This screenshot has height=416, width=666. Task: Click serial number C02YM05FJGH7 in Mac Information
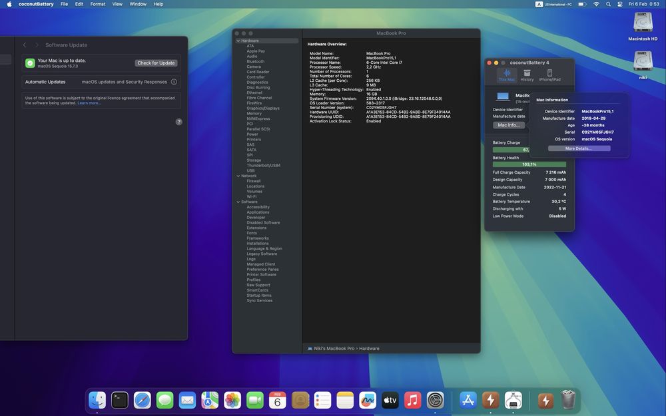coord(597,132)
